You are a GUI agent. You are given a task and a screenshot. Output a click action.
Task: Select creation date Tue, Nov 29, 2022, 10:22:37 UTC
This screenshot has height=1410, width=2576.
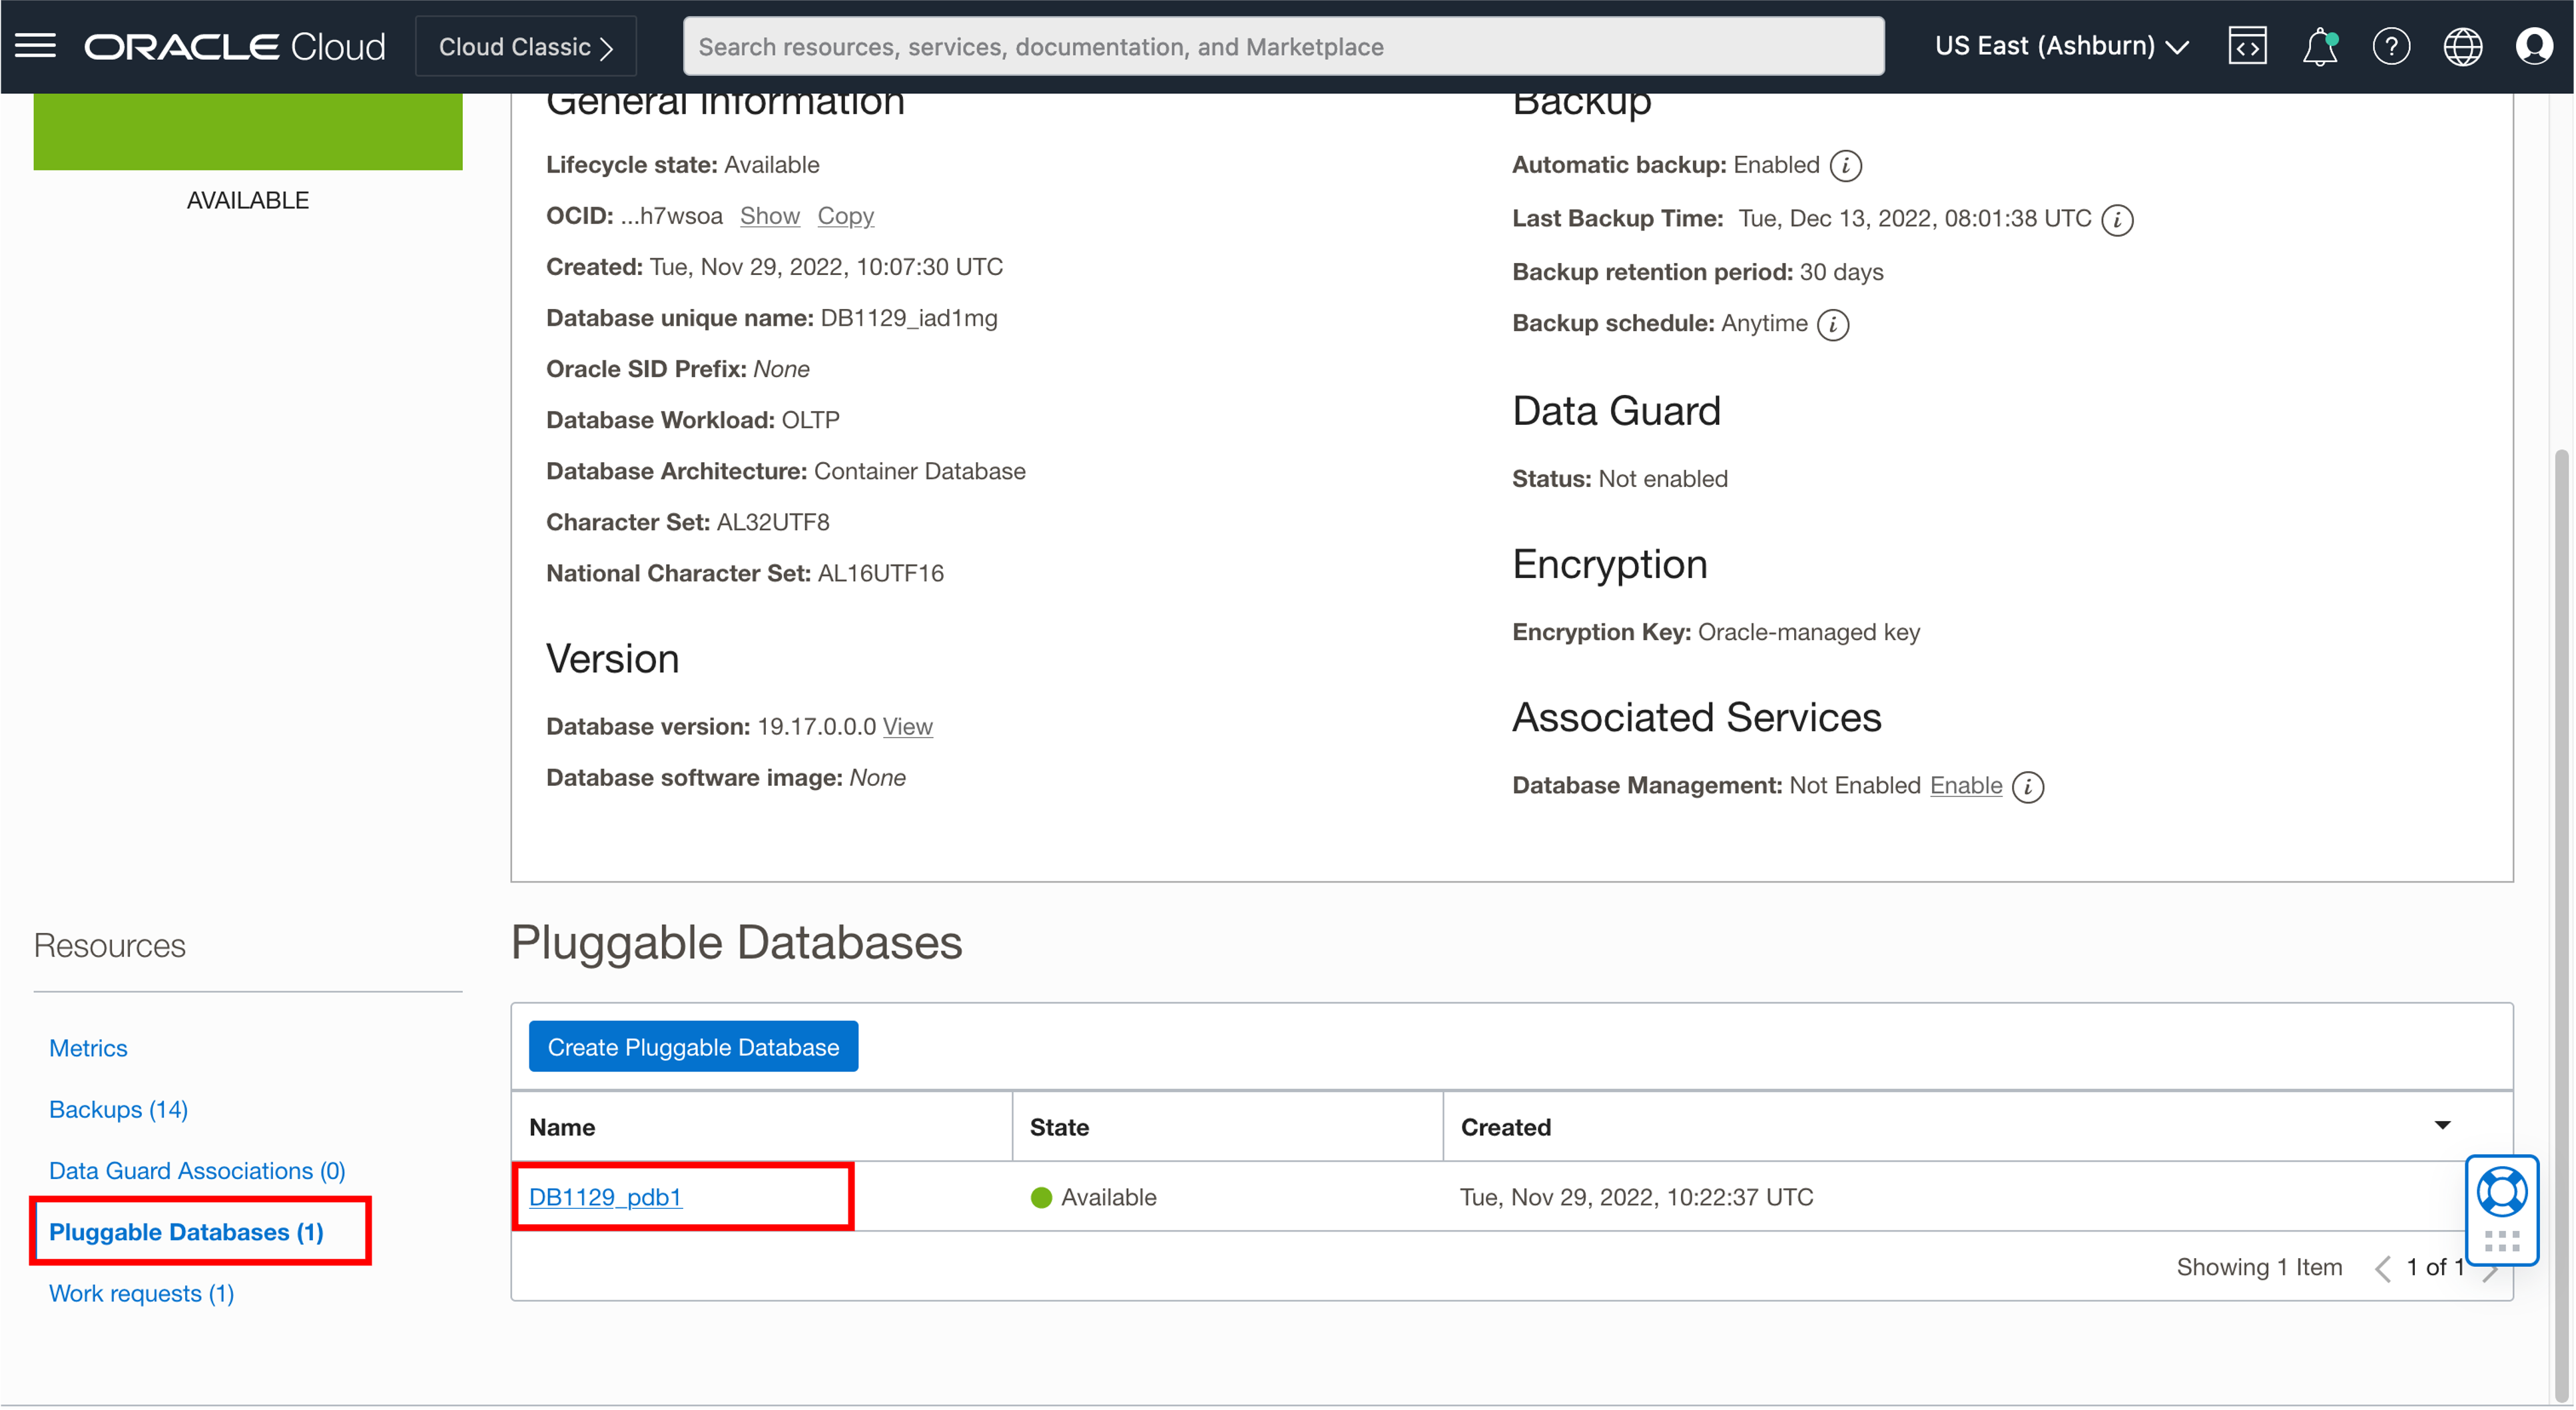pos(1636,1197)
